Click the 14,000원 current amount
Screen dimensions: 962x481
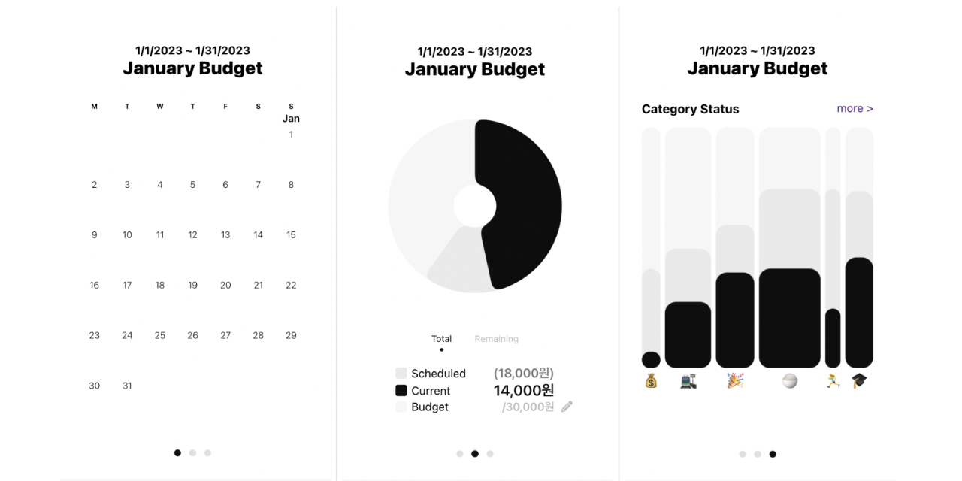(525, 390)
